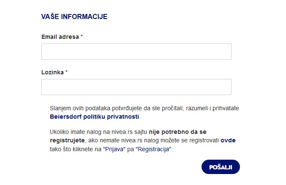The image size is (286, 185).
Task: Open the "Registracija" link
Action: [x=153, y=149]
